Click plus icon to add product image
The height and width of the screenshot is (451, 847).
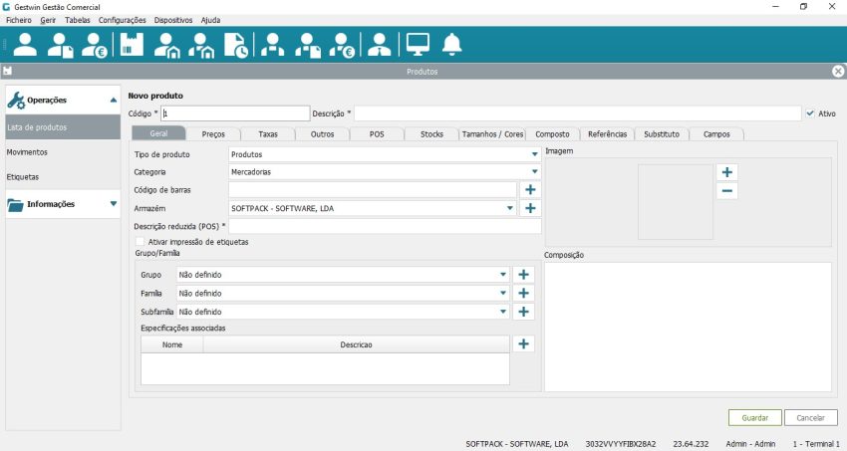(727, 172)
